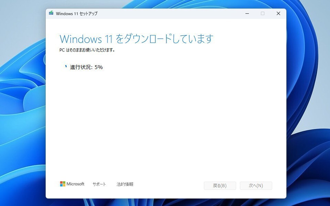Close the Windows 11 setup window
Image resolution: width=330 pixels, height=206 pixels.
click(278, 13)
